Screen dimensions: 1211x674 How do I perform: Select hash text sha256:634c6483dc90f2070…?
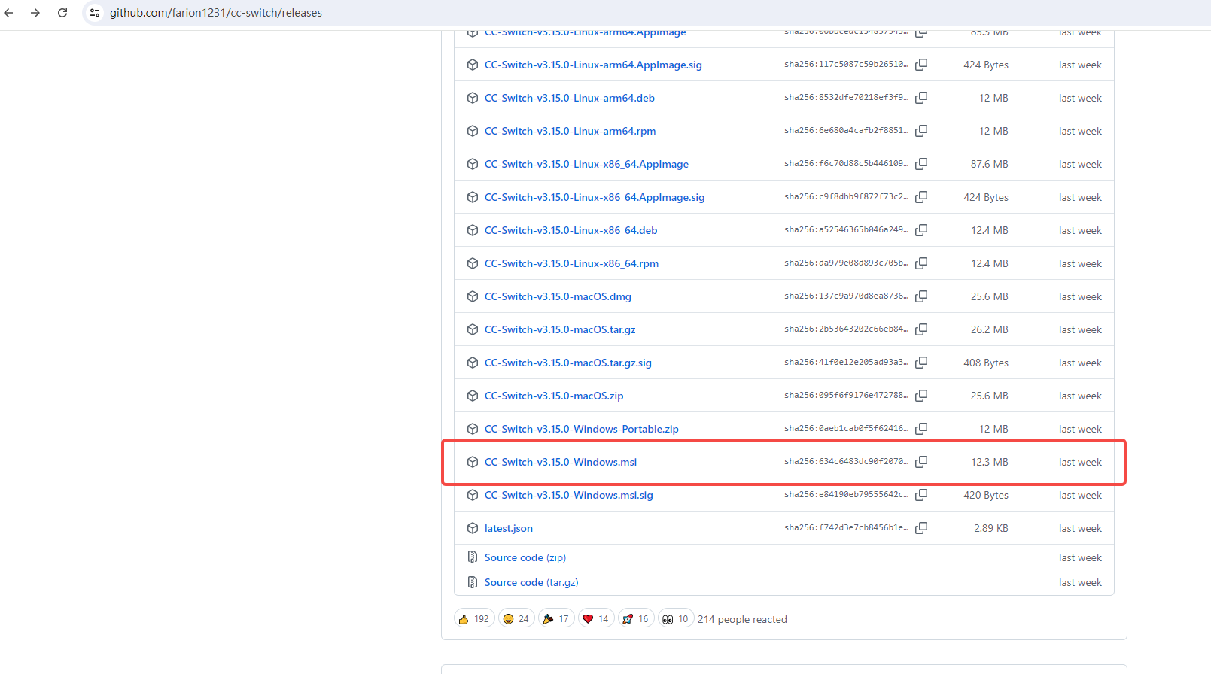(846, 462)
